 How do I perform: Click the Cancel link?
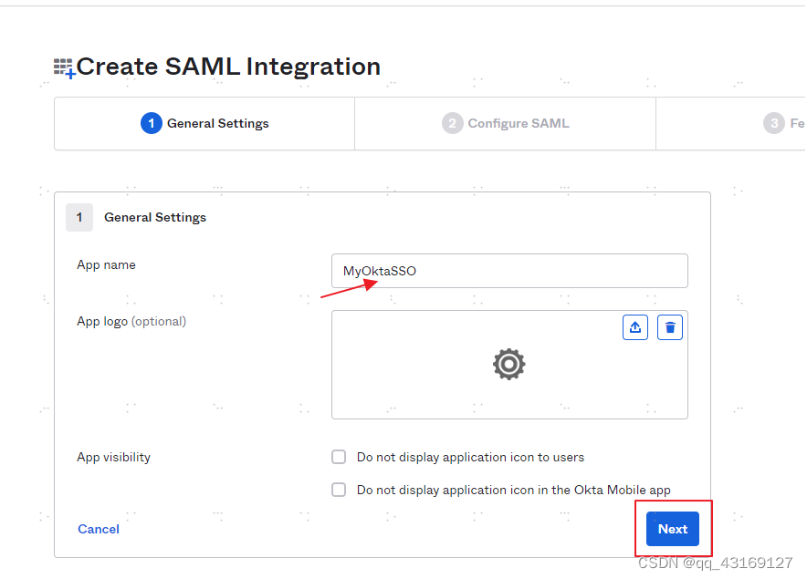tap(98, 529)
